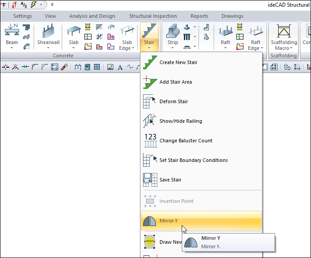Open the Reports tab

click(199, 16)
